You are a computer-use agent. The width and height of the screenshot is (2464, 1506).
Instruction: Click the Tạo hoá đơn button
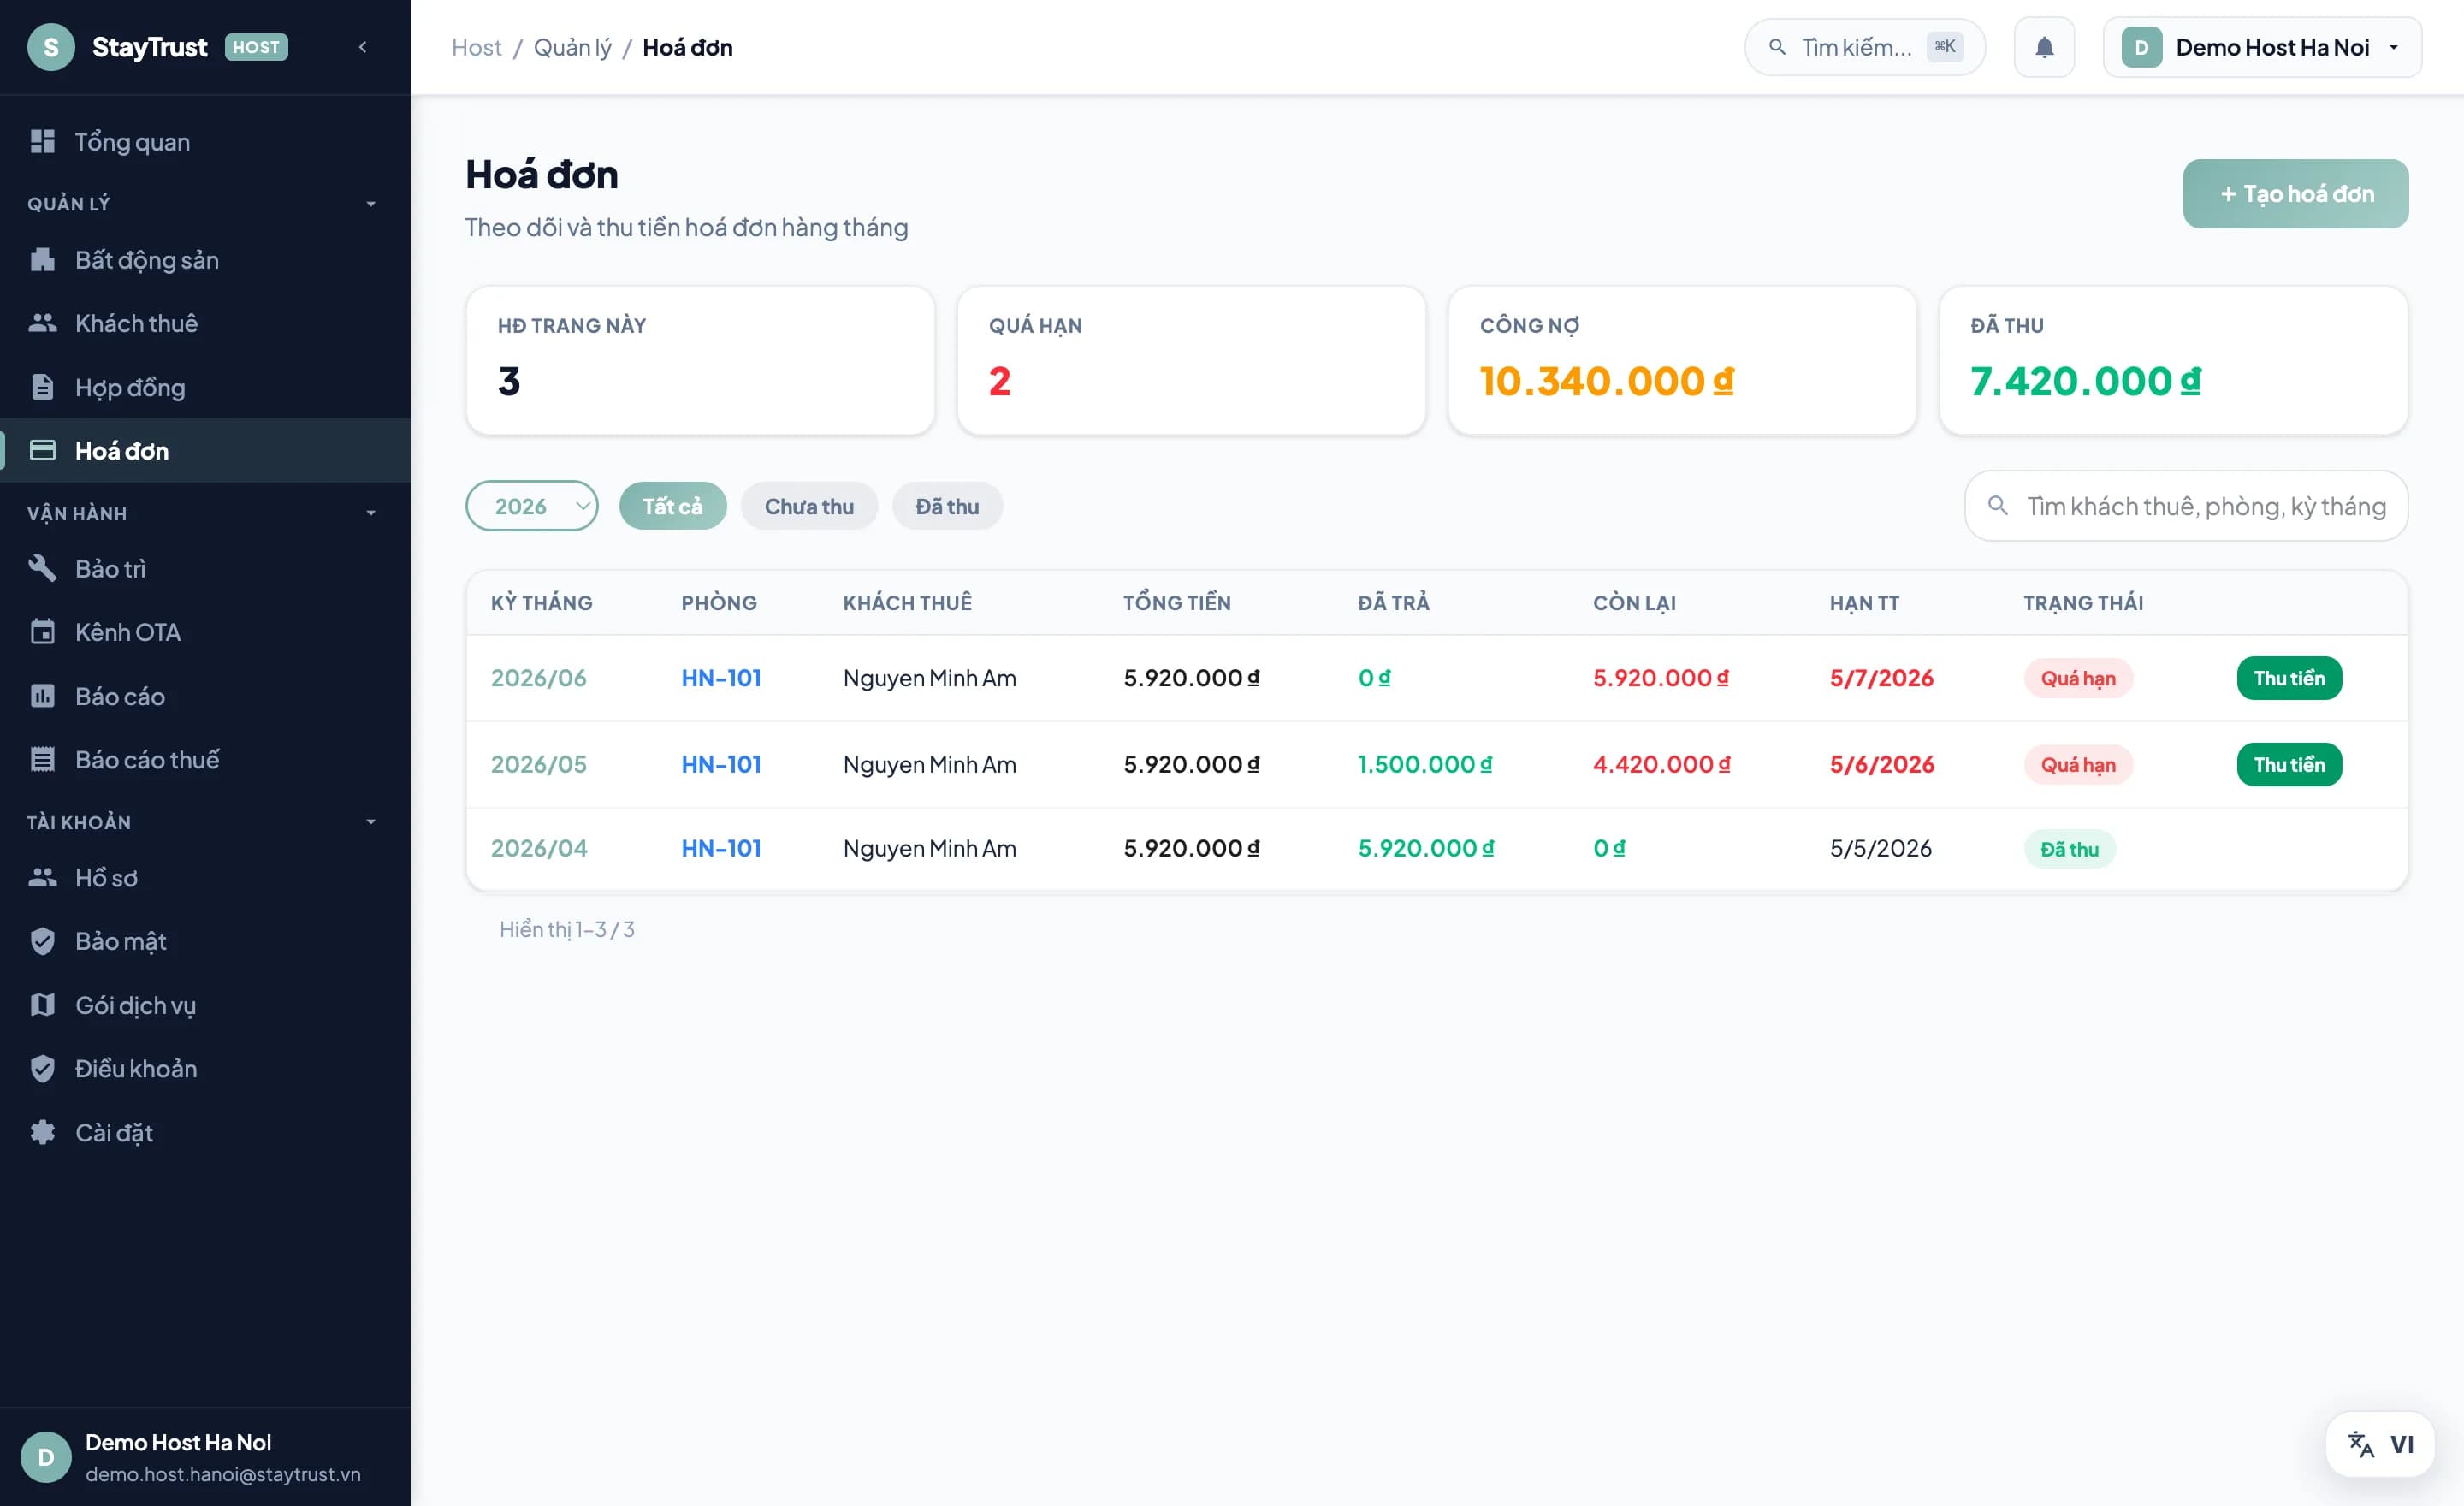tap(2295, 194)
